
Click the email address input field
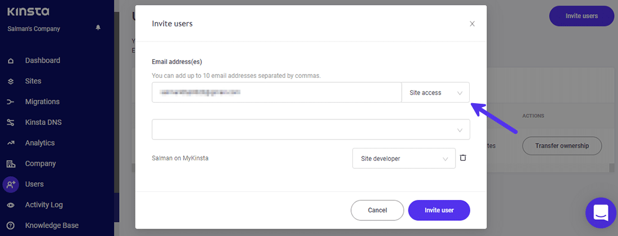click(276, 92)
